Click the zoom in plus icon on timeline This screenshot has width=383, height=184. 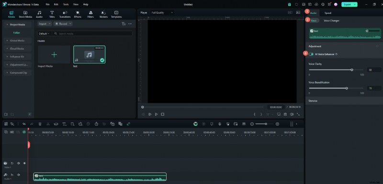[x=277, y=124]
